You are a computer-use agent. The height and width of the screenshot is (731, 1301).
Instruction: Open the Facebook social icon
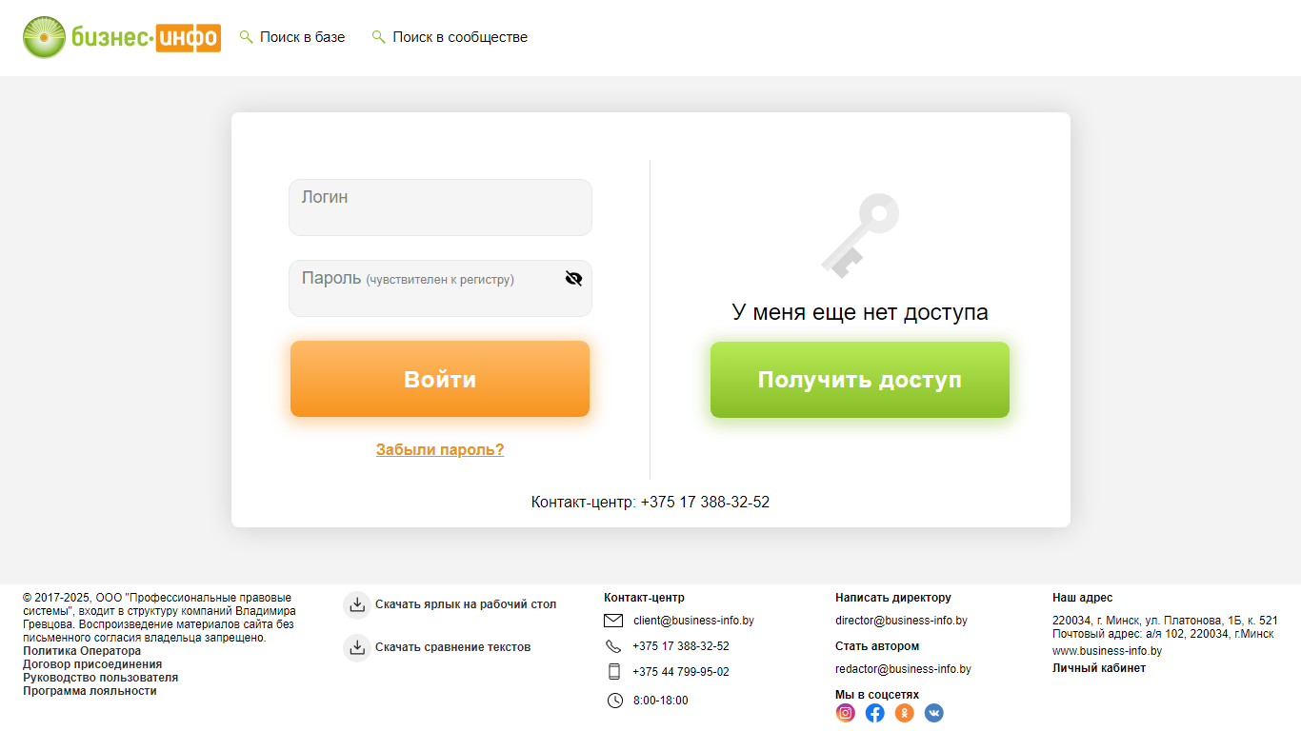coord(875,713)
